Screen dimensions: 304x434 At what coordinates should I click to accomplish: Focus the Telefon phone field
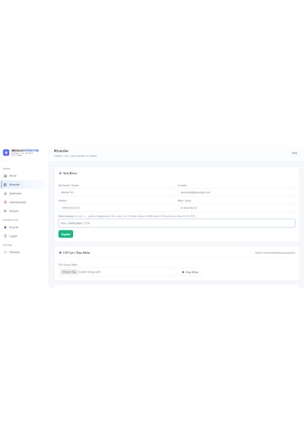coord(116,208)
